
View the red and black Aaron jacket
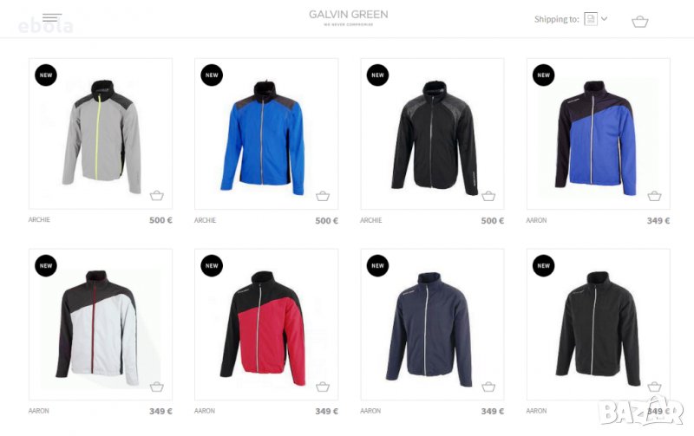tap(263, 329)
